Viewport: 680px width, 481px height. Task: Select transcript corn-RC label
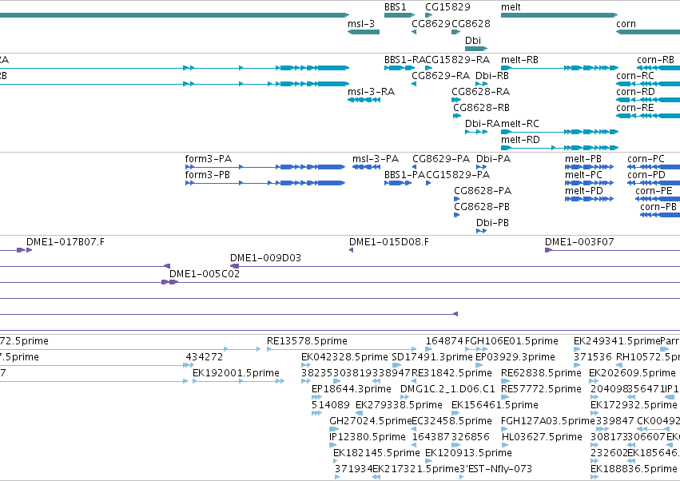635,76
